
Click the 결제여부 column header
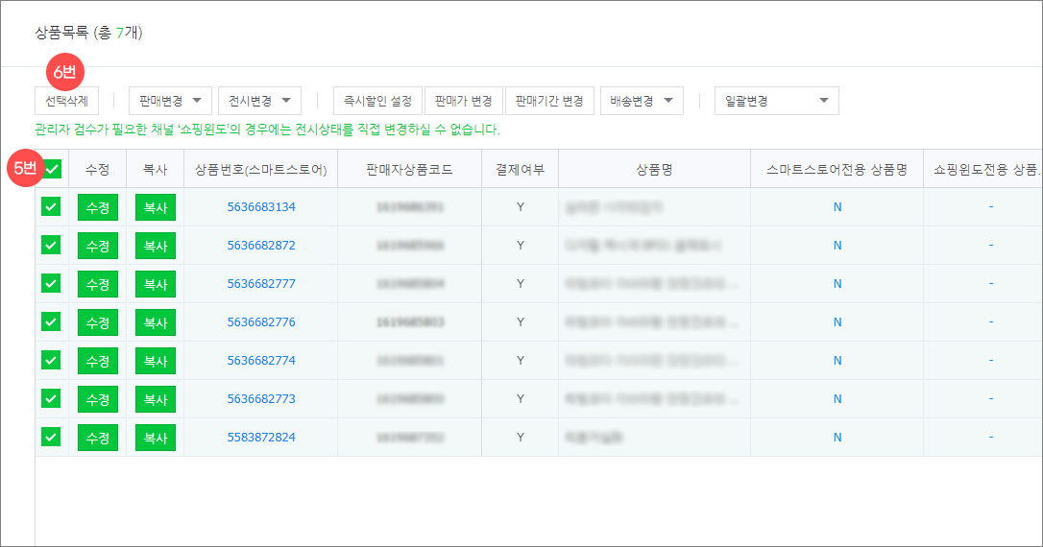tap(520, 170)
